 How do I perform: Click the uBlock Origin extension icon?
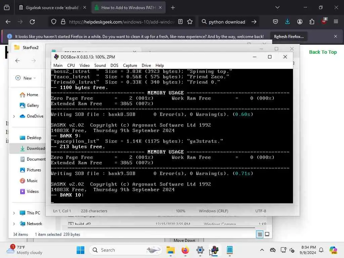click(x=324, y=21)
